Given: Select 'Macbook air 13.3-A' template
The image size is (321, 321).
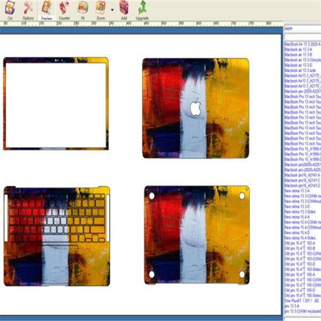Looking at the screenshot, I should pyautogui.click(x=298, y=50).
